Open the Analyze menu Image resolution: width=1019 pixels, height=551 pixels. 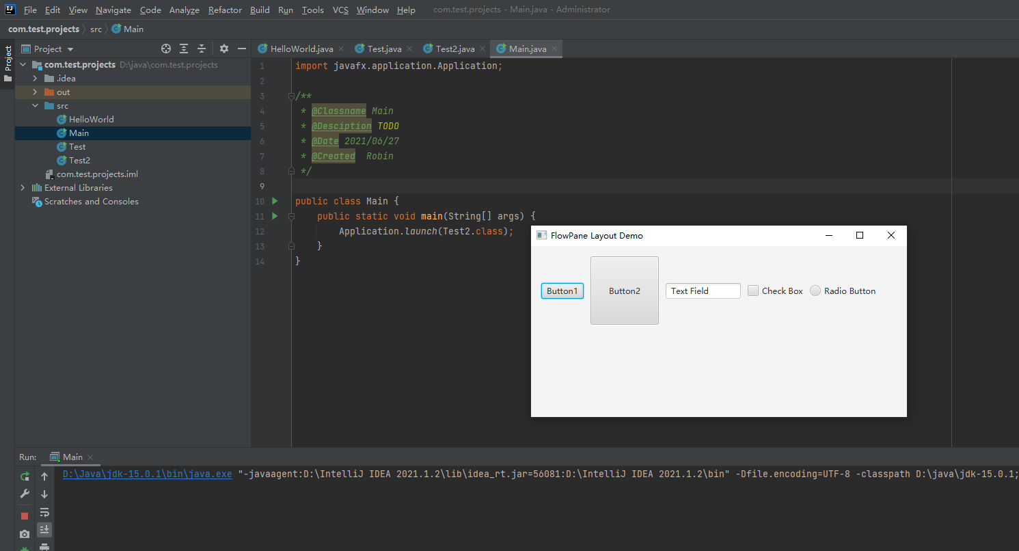(185, 10)
